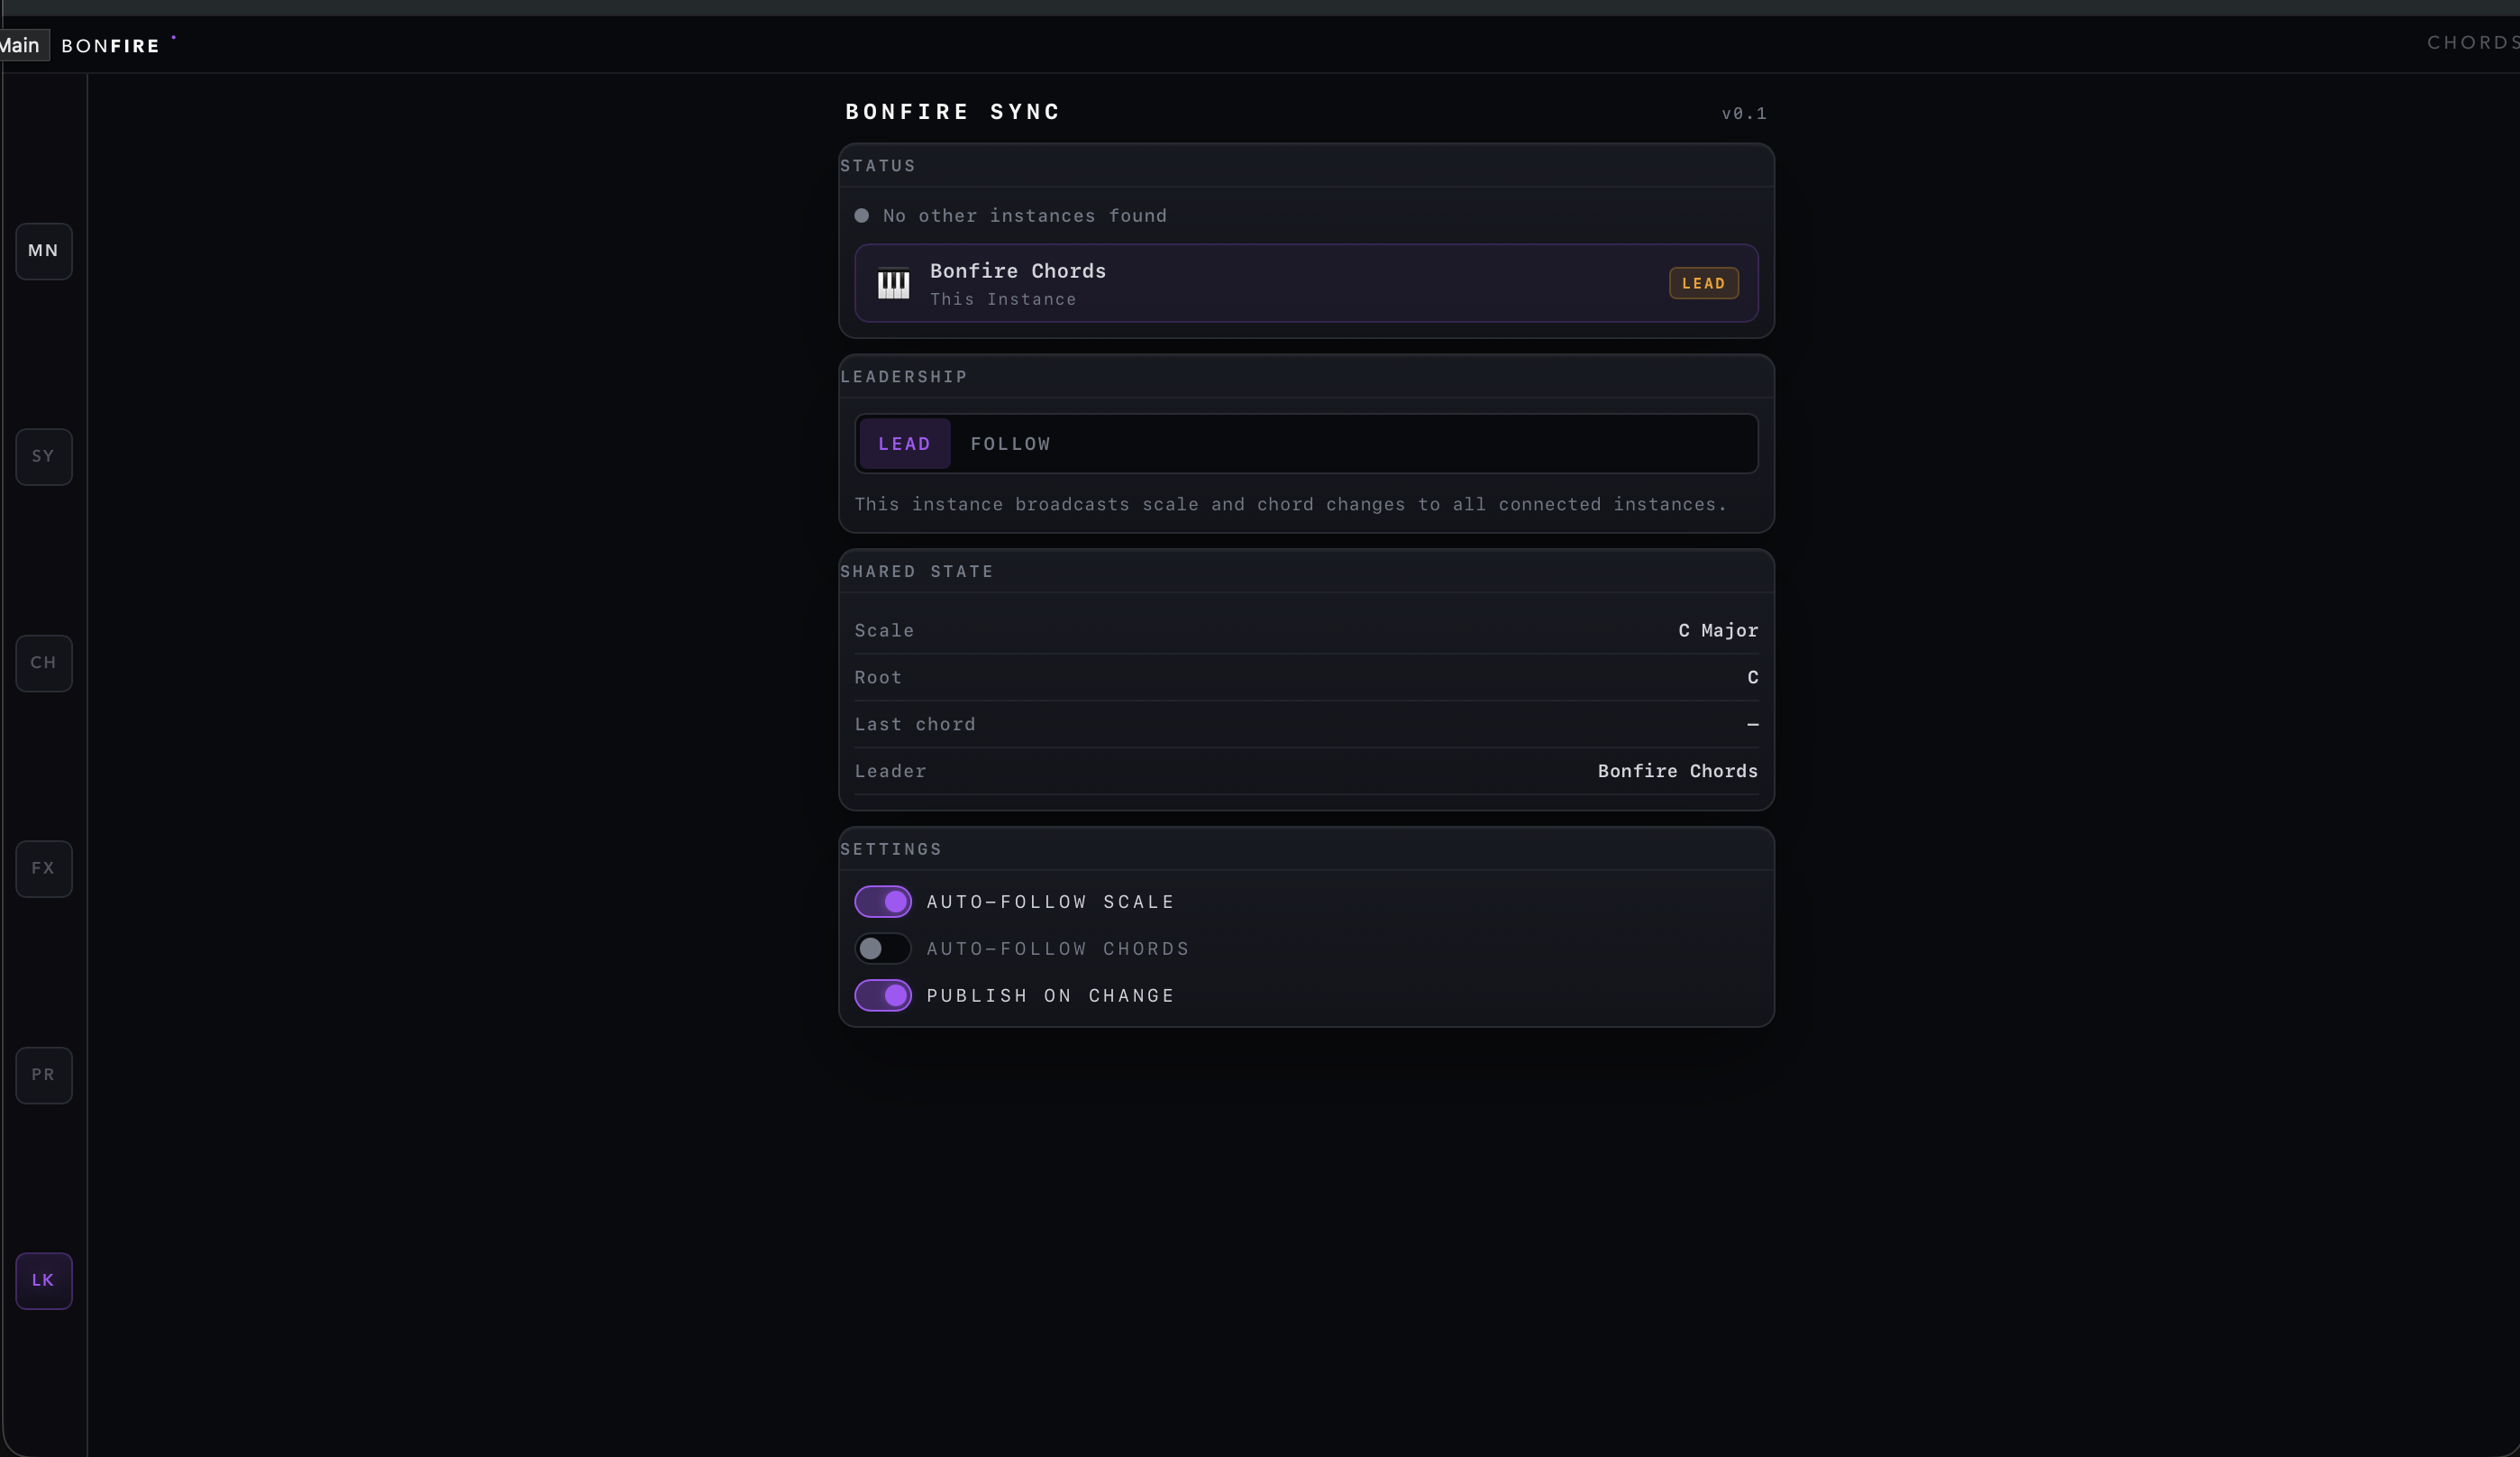Disable Auto-Follow Scale toggle
The image size is (2520, 1457).
click(882, 902)
